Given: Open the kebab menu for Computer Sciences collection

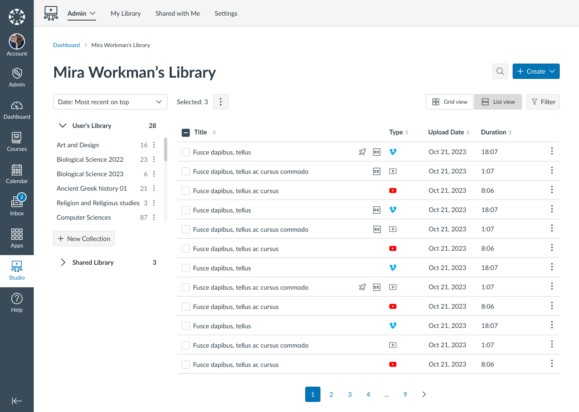Looking at the screenshot, I should point(154,217).
